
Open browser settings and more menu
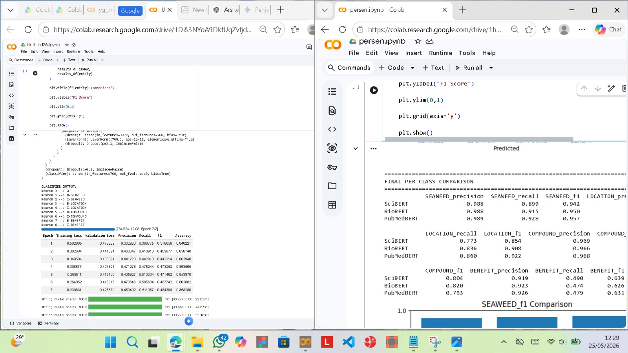[x=582, y=29]
